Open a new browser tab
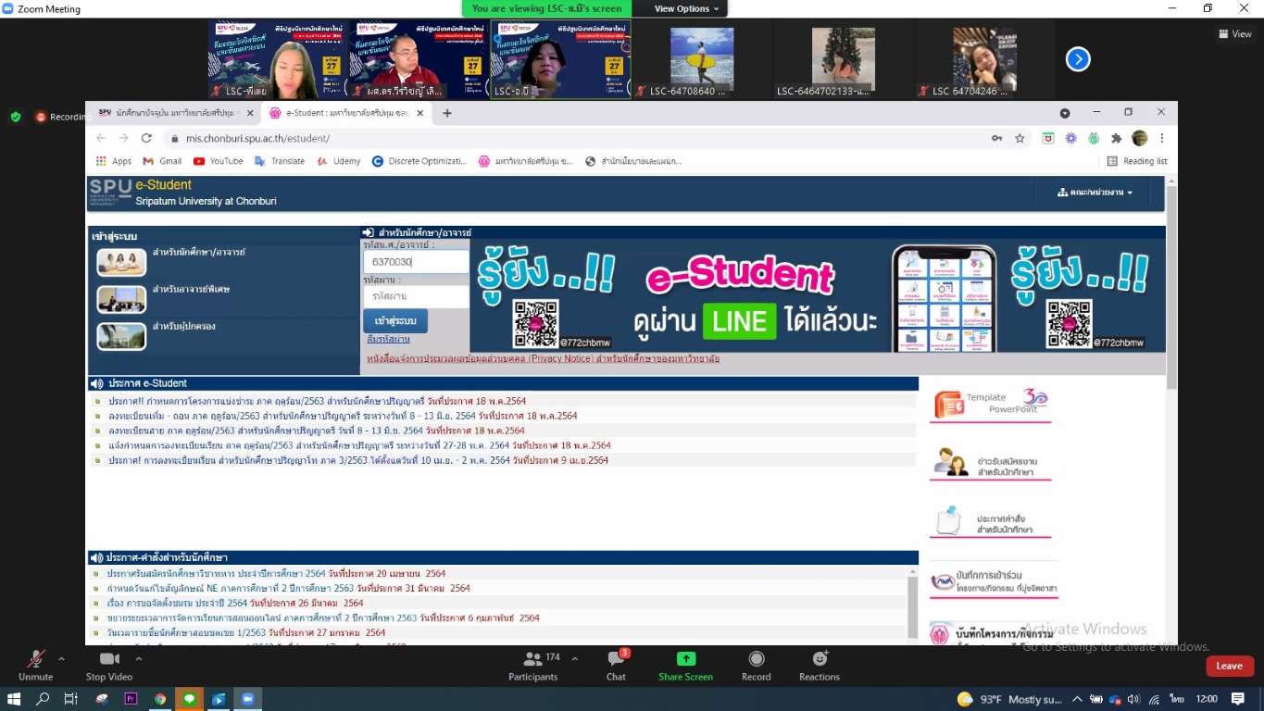 tap(447, 113)
